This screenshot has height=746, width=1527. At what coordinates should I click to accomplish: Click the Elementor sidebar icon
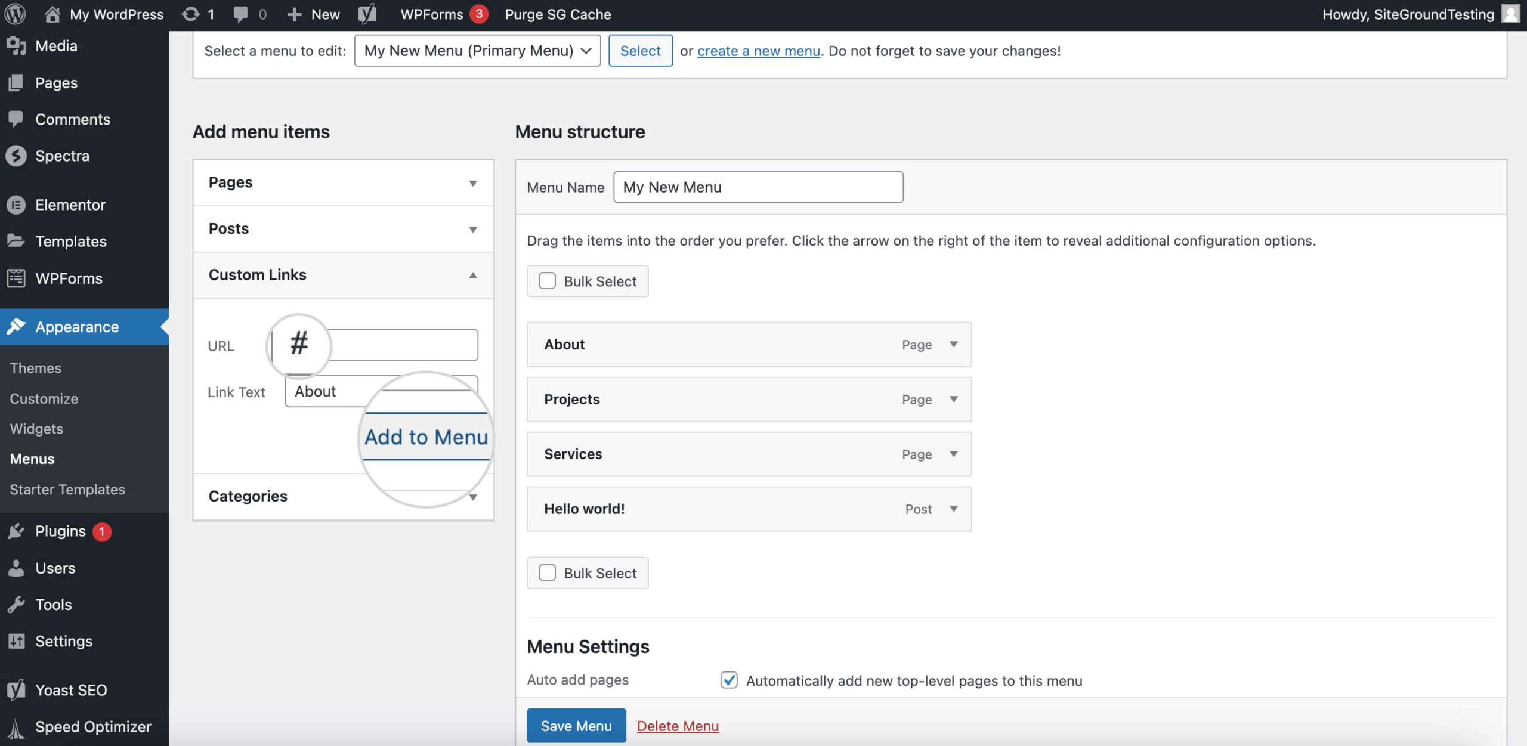(16, 205)
